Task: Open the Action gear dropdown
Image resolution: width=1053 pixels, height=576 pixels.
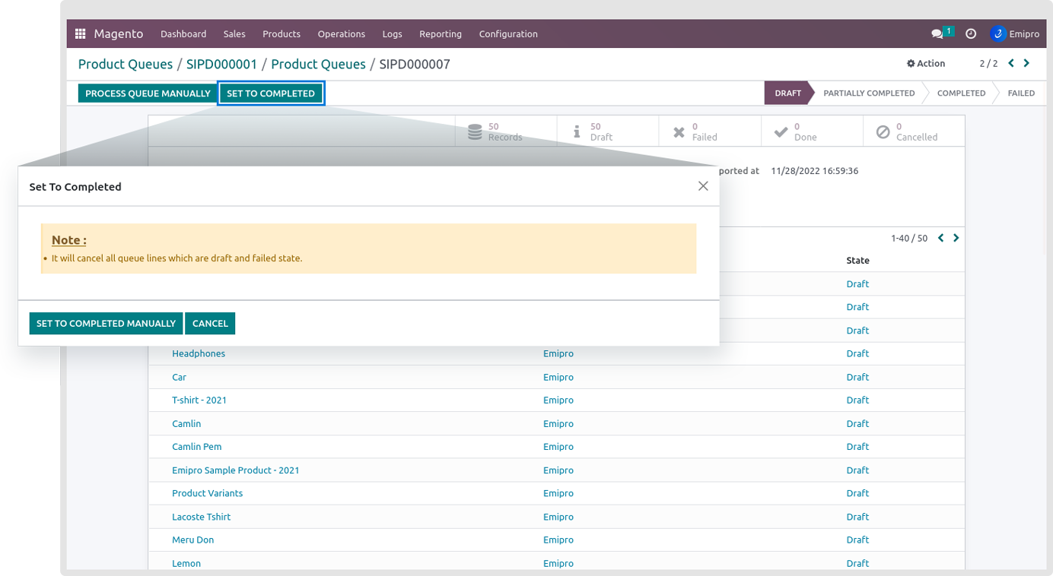Action: point(926,64)
